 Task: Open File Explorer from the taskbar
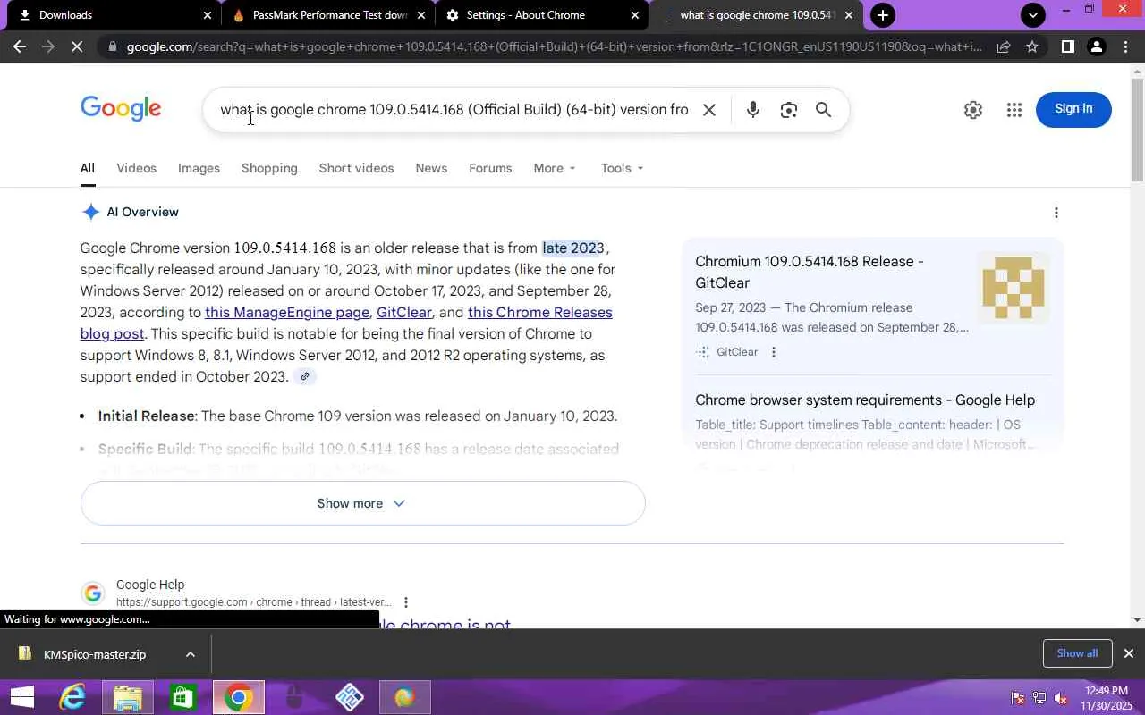(128, 697)
